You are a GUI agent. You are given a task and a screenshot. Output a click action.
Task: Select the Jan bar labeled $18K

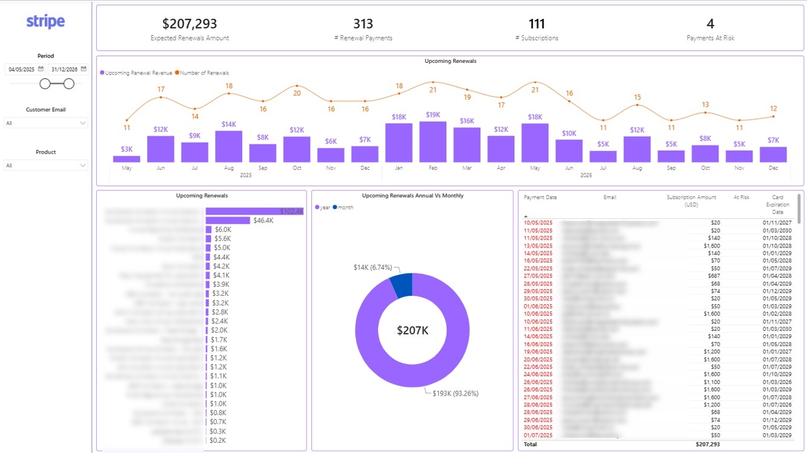click(399, 143)
